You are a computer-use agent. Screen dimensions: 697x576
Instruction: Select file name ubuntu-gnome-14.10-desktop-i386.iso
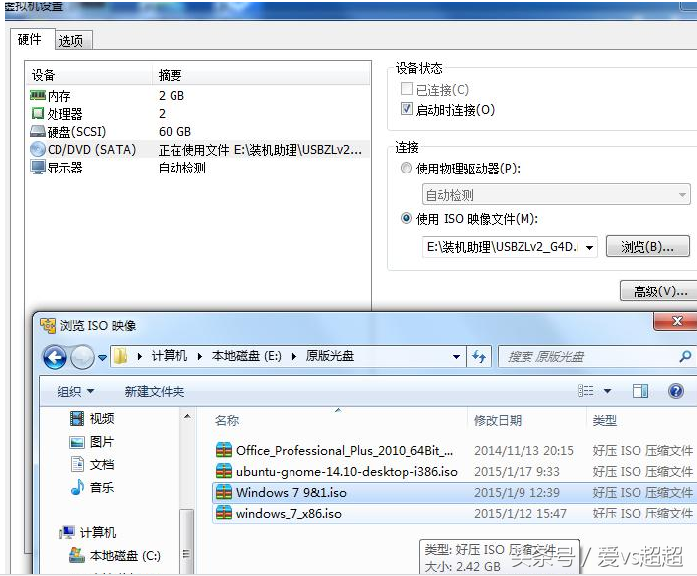[347, 471]
